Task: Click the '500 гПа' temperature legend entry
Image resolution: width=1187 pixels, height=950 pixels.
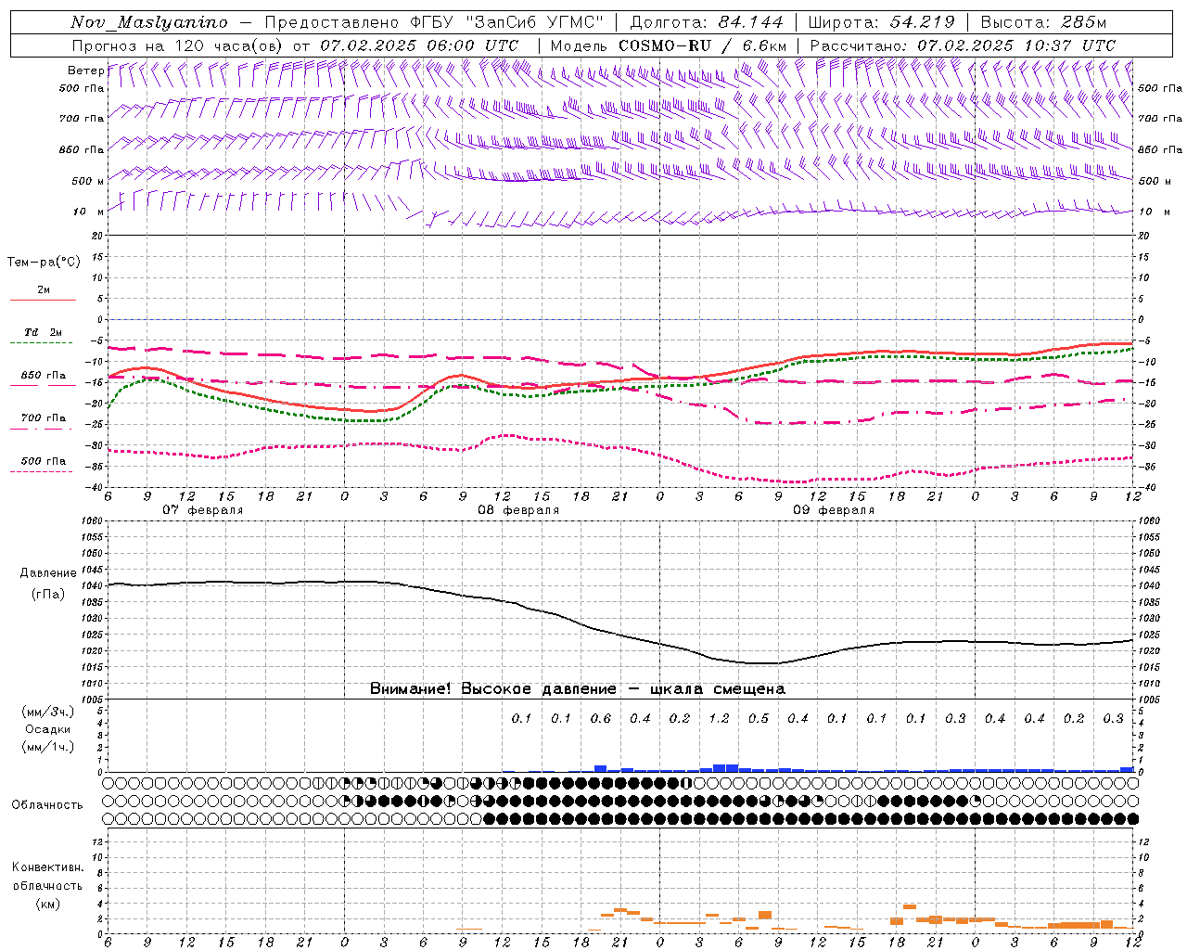Action: 44,461
